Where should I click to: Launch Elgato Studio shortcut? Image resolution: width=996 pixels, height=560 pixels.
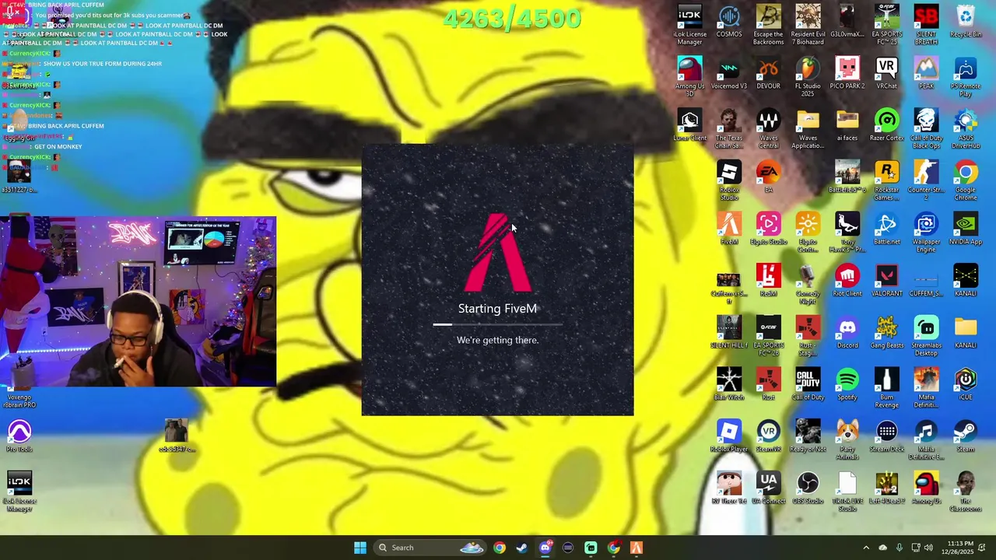[768, 229]
